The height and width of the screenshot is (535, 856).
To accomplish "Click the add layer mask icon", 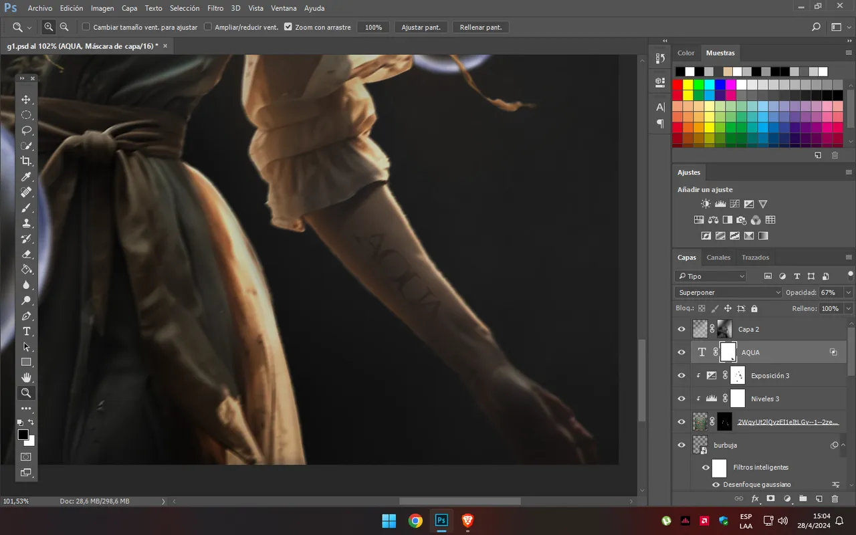I will (770, 499).
